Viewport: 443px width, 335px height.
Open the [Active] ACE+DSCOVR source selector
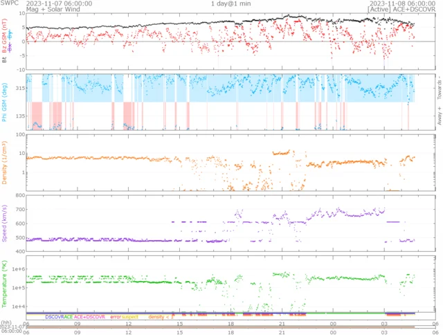coord(401,10)
